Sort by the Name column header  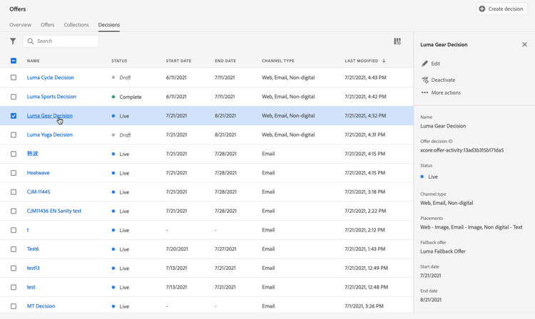[x=34, y=61]
